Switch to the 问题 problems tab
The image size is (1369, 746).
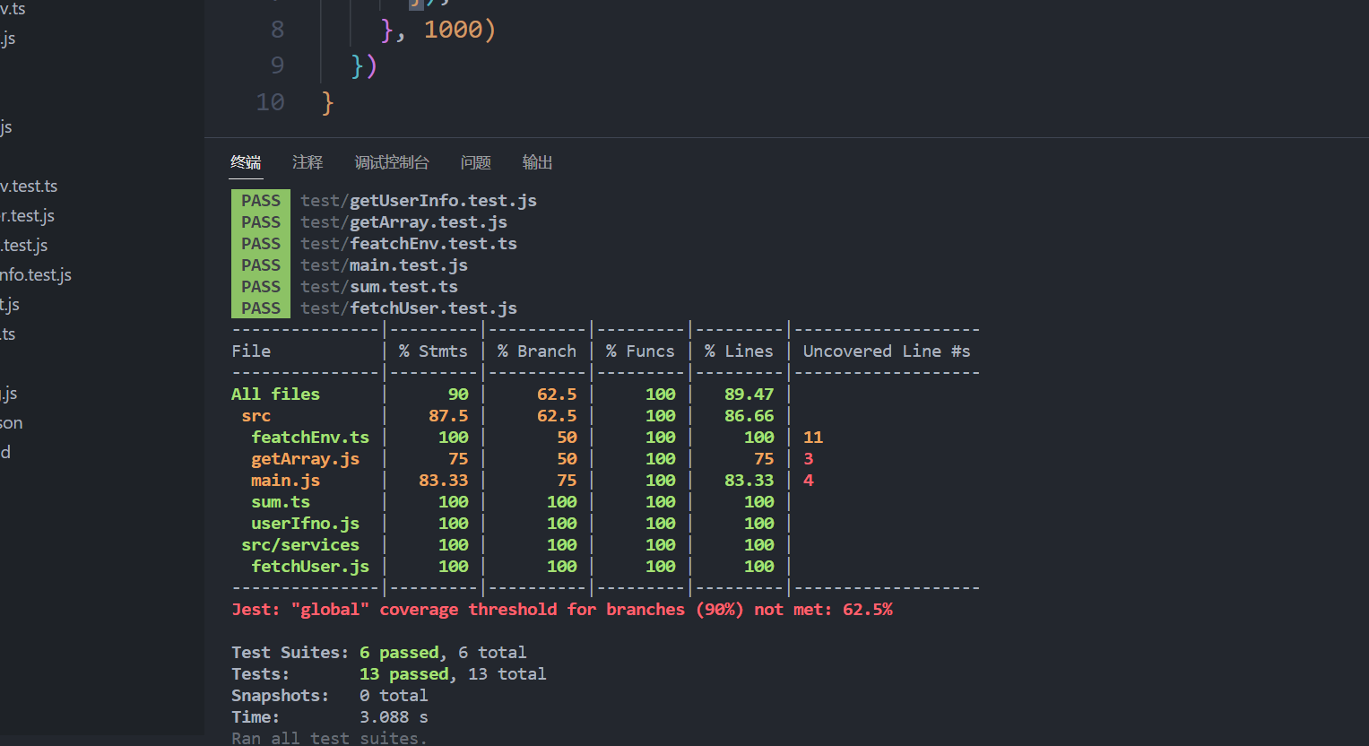(476, 162)
